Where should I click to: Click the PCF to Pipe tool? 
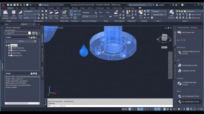56,15
